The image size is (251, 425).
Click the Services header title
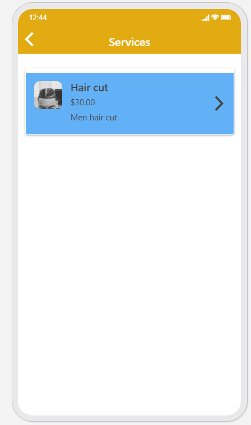pos(129,43)
